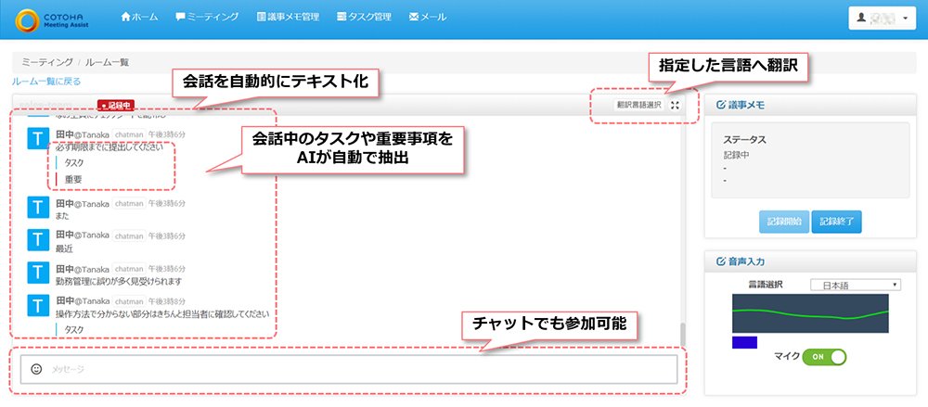This screenshot has height=407, width=928.
Task: Click ルーム一覧に戻る link
Action: [46, 82]
